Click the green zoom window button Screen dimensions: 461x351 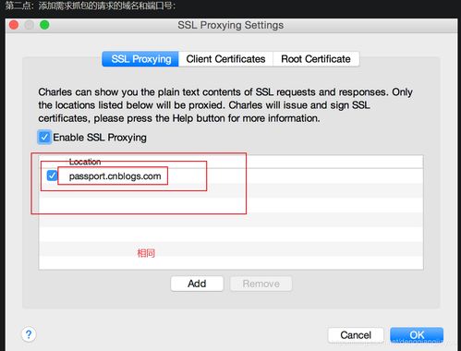click(44, 25)
